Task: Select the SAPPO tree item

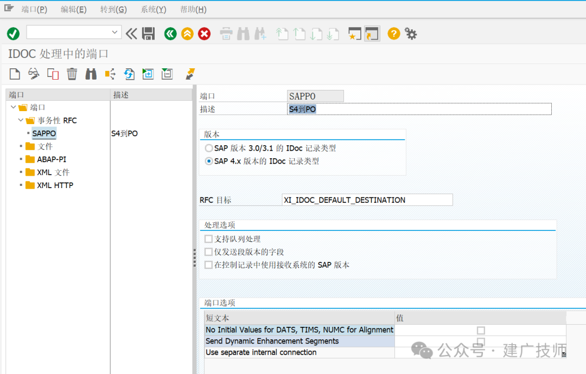Action: coord(44,133)
